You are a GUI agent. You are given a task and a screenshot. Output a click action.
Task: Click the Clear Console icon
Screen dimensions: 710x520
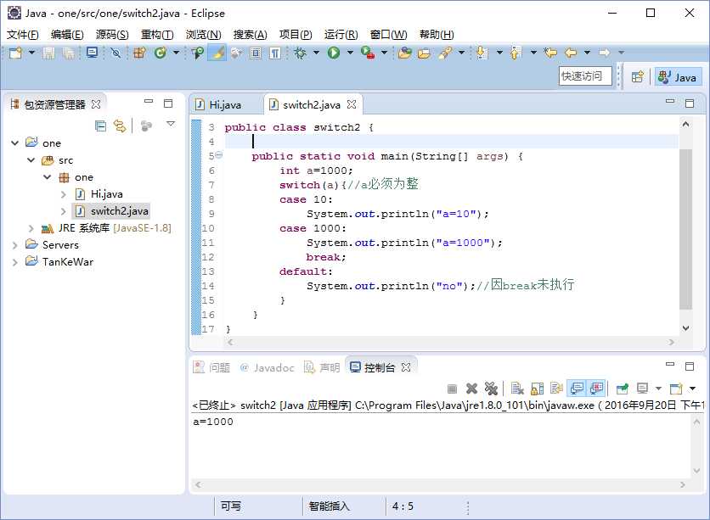coord(517,389)
